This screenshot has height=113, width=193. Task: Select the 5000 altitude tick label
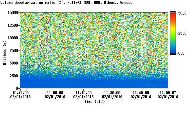[14, 63]
